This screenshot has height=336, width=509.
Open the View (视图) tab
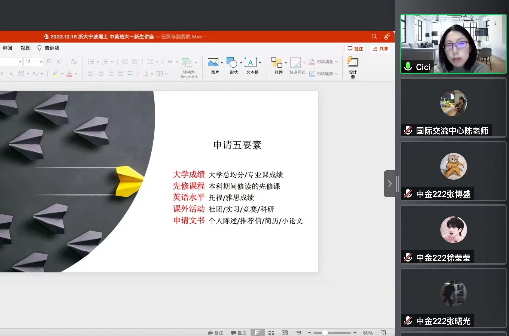pos(25,48)
